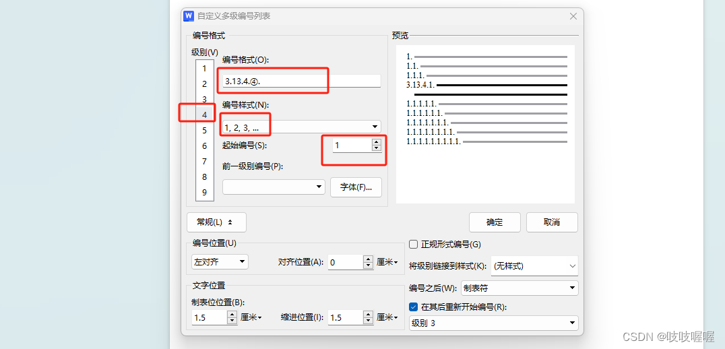Close the 自定义多级编号列表 dialog
This screenshot has height=349, width=725.
click(x=573, y=16)
